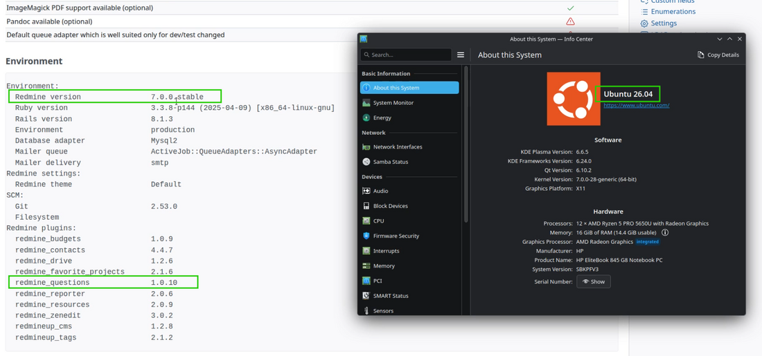The width and height of the screenshot is (762, 356).
Task: Click Kernel Version 7.0.0-28-generic text
Action: tap(607, 180)
